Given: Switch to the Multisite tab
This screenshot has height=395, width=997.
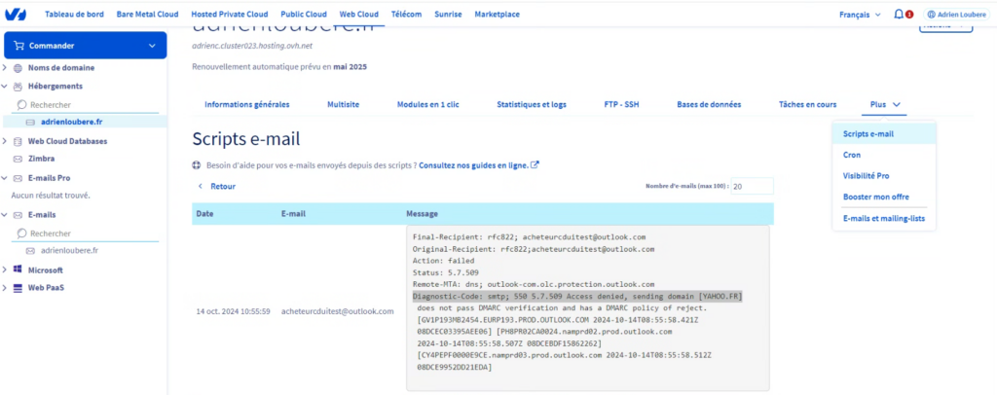Looking at the screenshot, I should [343, 104].
